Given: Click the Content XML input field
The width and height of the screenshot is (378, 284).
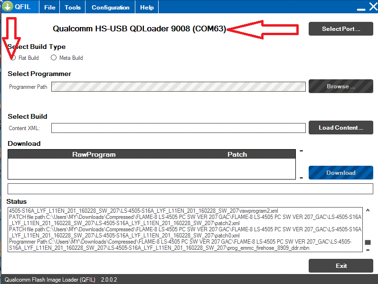Looking at the screenshot, I should (x=179, y=128).
